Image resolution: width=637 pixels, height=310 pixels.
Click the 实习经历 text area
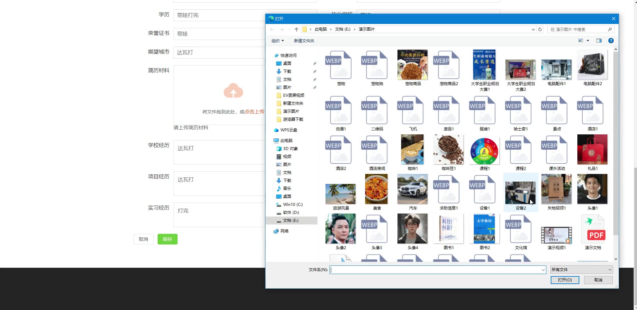coord(220,215)
